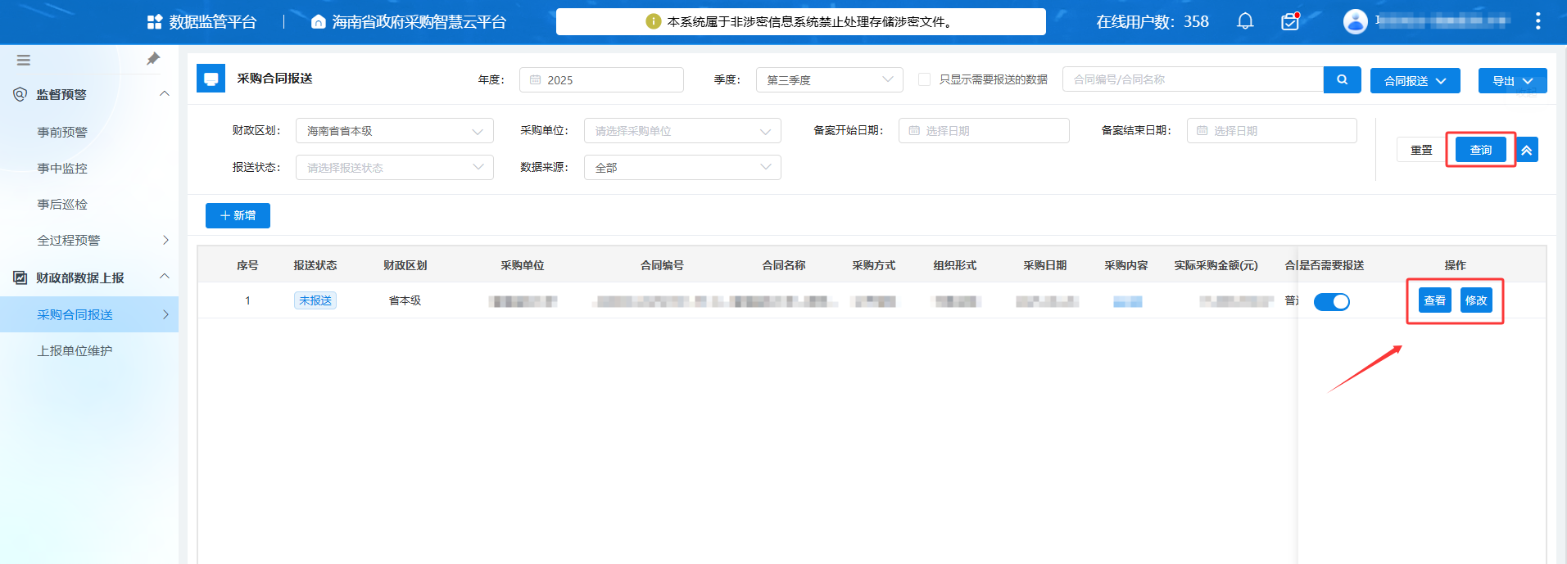The height and width of the screenshot is (564, 1567).
Task: Open the 合同报送 dropdown button
Action: point(1415,81)
